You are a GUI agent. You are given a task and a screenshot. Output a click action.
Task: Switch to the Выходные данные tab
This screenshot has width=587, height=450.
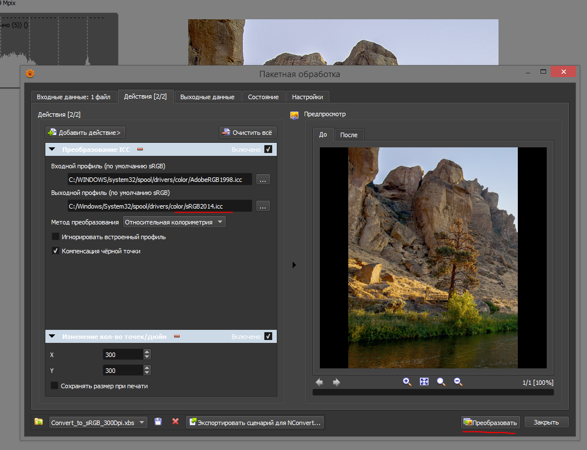(x=207, y=97)
